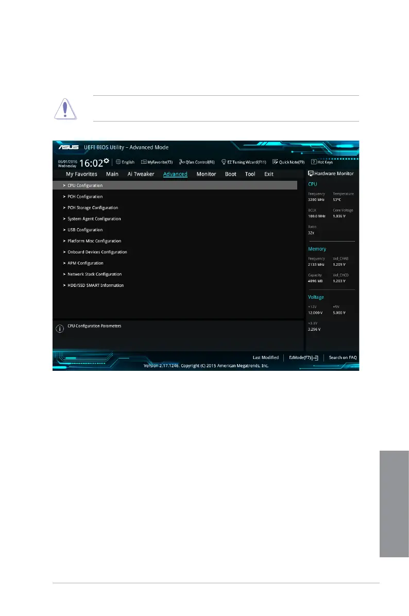Click the Quick Note(F9) label
This screenshot has height=616, width=409.
[x=292, y=162]
